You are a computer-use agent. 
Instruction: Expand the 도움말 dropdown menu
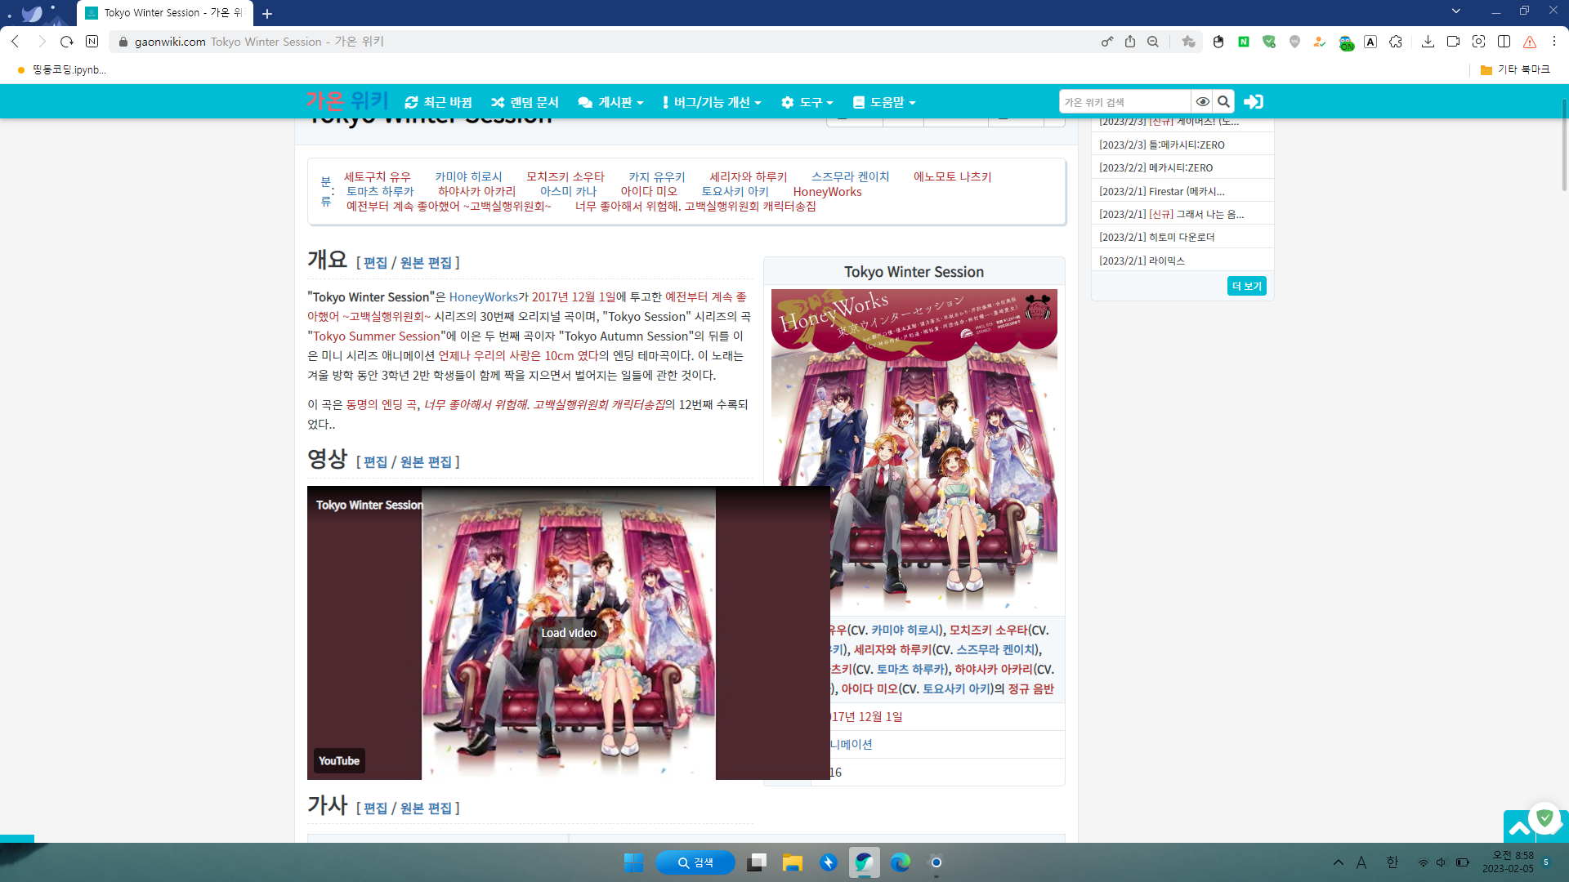pos(884,103)
